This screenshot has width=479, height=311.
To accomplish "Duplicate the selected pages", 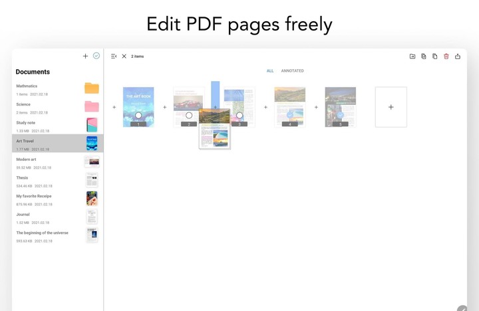I will click(x=424, y=56).
